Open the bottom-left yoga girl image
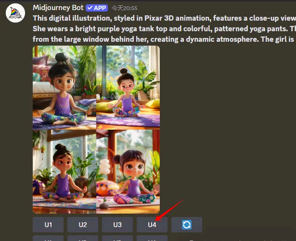 coord(64,171)
